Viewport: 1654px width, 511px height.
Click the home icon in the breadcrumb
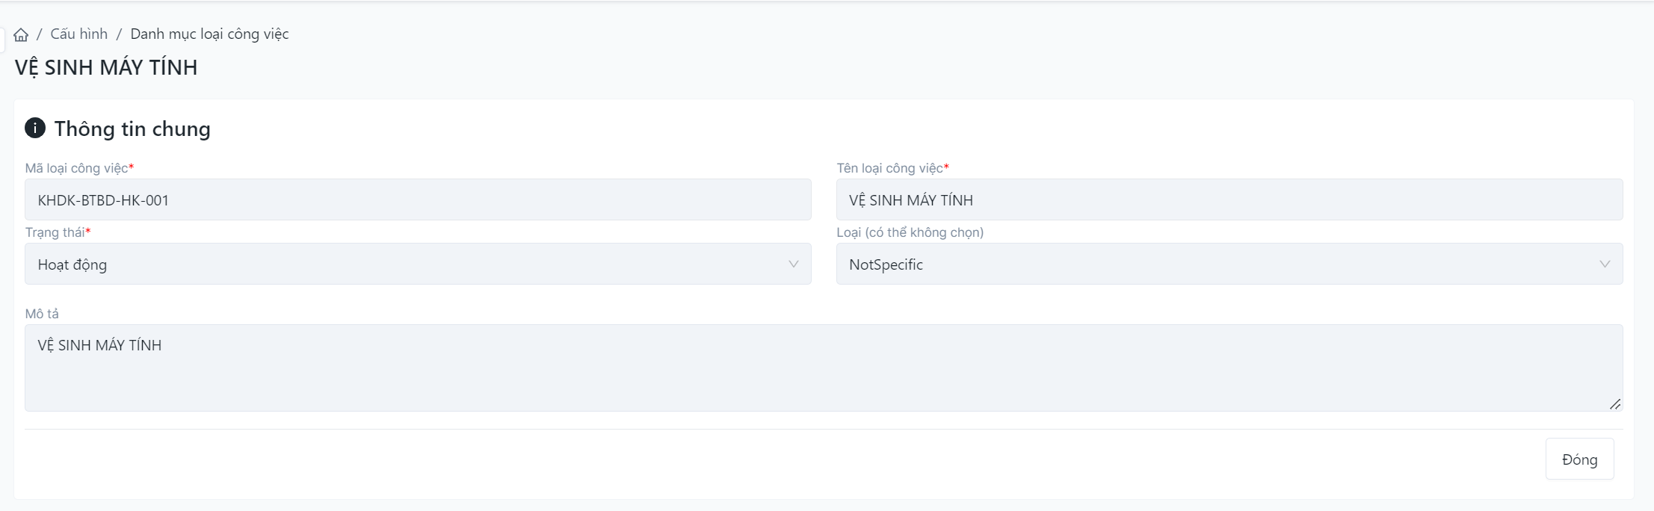tap(21, 35)
